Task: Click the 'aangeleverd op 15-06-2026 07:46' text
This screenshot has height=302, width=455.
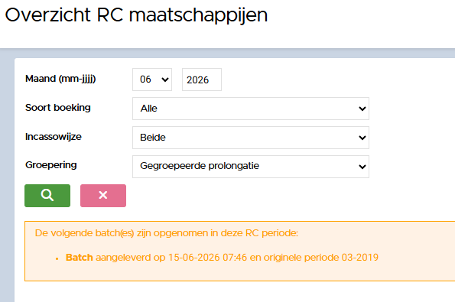Action: pos(171,258)
